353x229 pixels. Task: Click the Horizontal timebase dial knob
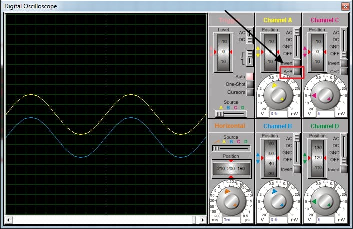231,201
